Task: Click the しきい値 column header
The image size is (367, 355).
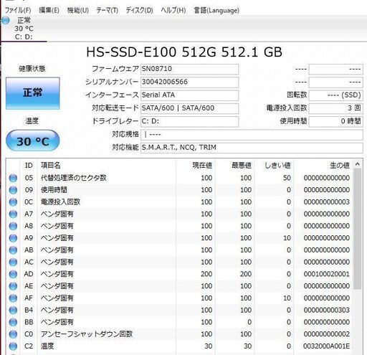Action: pos(274,166)
